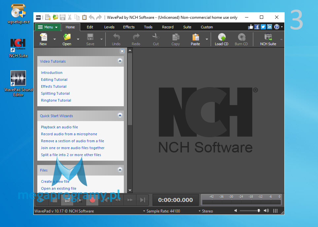Image resolution: width=318 pixels, height=227 pixels.
Task: Click the Burn CD icon
Action: click(241, 37)
